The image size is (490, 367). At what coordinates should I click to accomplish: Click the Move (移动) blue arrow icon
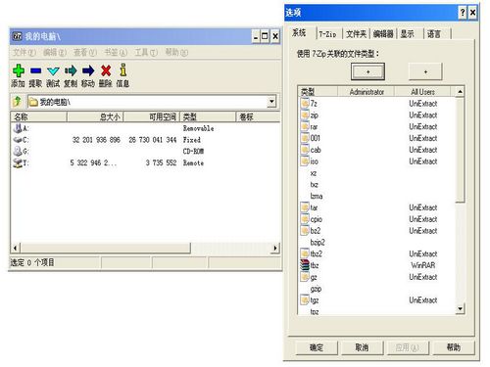coord(88,70)
